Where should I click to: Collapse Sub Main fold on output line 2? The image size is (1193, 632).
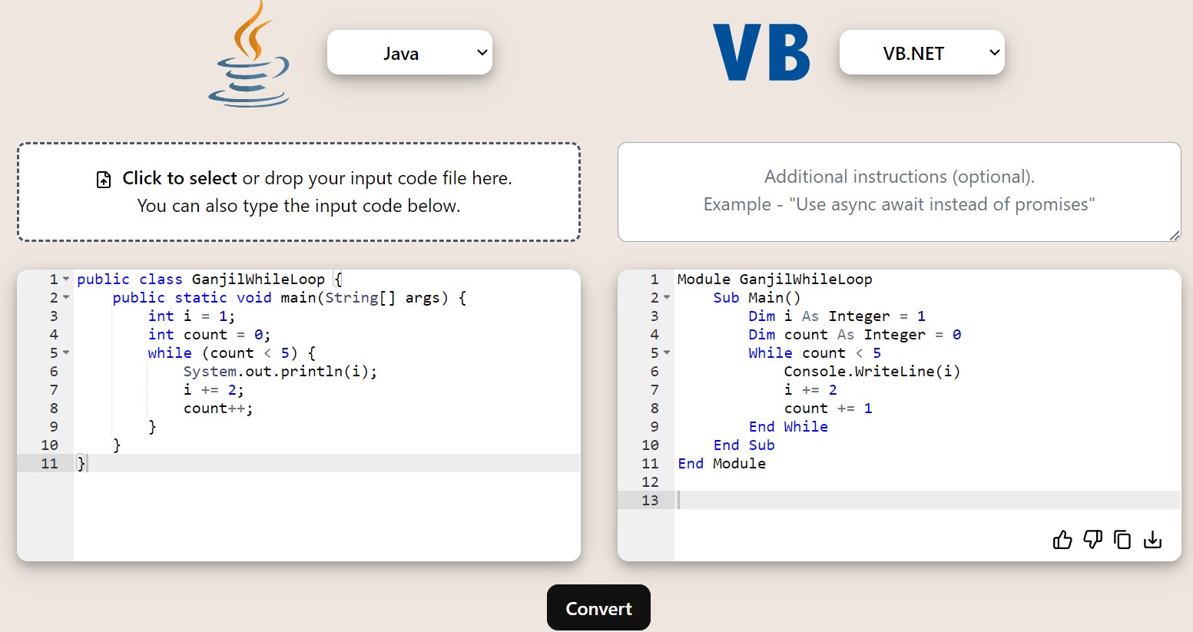(667, 297)
